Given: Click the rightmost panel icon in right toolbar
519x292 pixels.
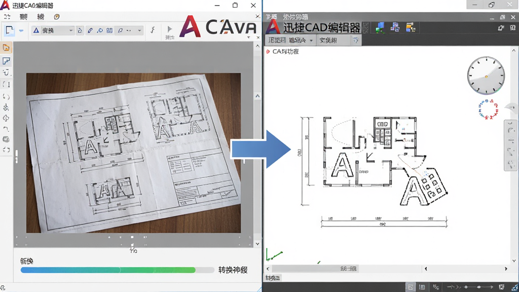Looking at the screenshot, I should 513,28.
